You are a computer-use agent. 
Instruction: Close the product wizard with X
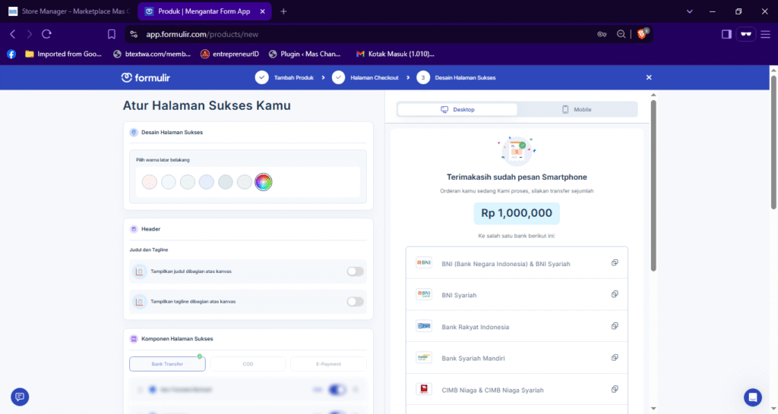pos(649,77)
